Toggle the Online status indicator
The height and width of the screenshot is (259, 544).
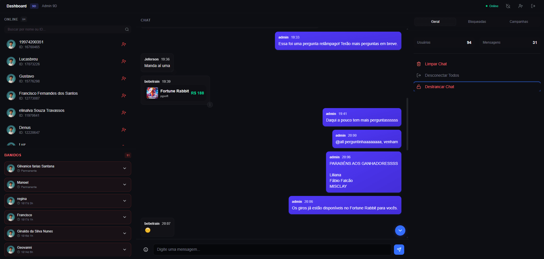click(x=492, y=6)
